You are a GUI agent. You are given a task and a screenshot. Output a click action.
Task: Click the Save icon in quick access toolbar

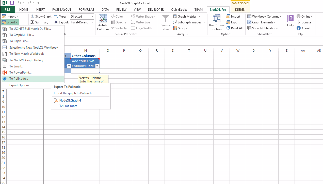tap(12, 3)
